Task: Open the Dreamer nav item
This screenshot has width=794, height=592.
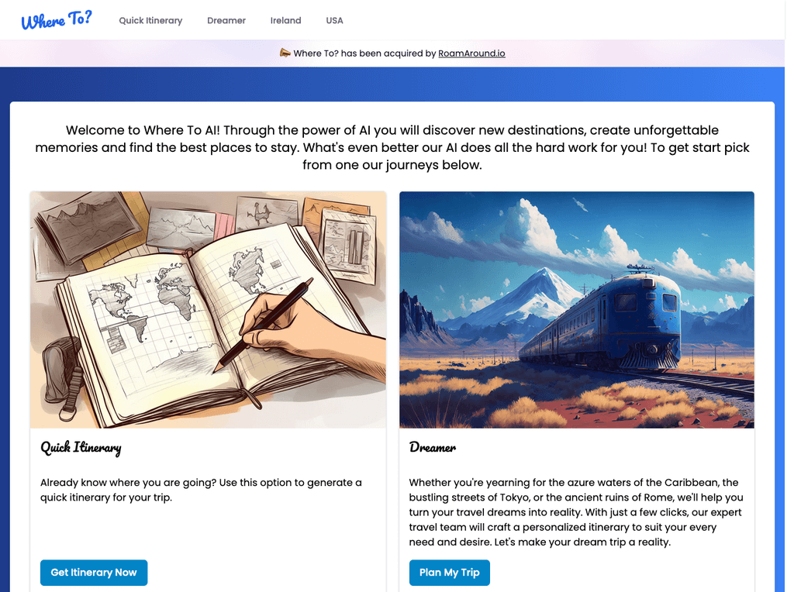Action: pos(226,20)
